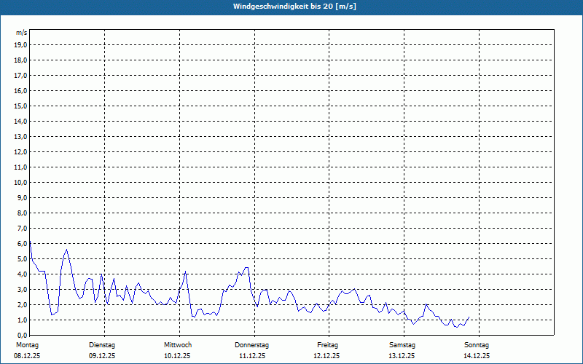Screen dimensions: 583x364
Task: Click the date label 10.12.25
Action: (177, 356)
